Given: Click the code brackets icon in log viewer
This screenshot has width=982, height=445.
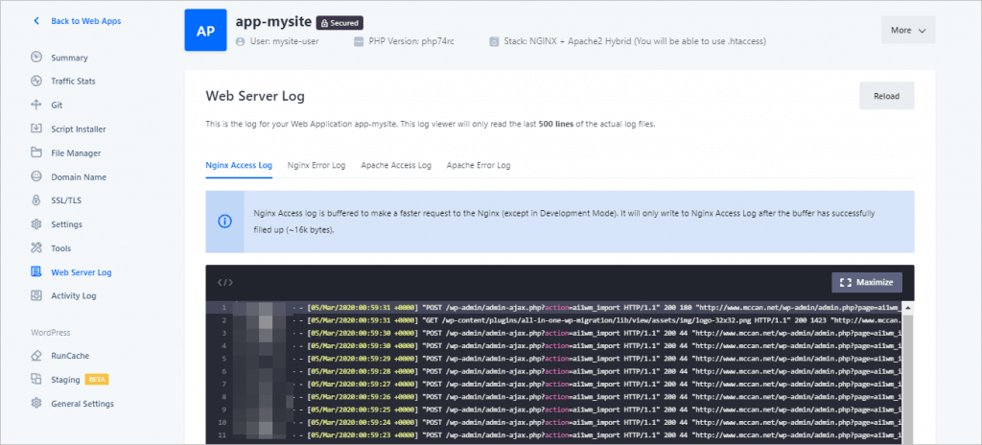Looking at the screenshot, I should (x=224, y=283).
